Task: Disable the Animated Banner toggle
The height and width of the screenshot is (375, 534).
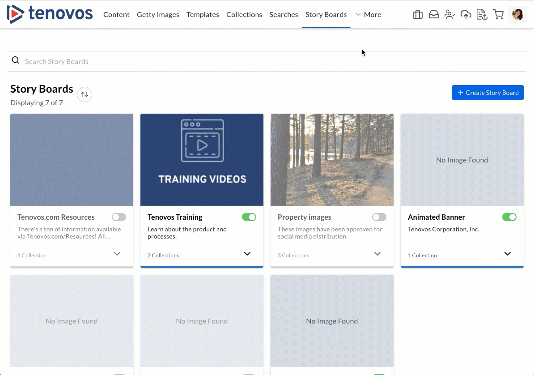Action: point(509,217)
